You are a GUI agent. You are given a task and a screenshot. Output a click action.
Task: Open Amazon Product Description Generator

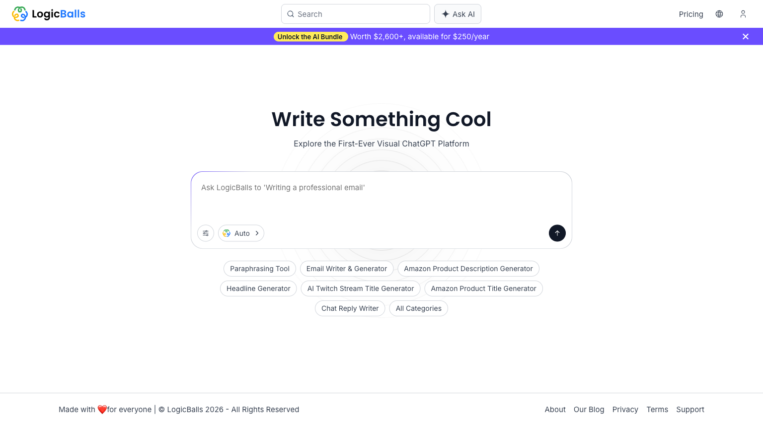468,269
